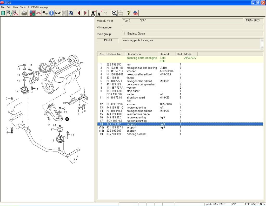Click the greyed zoom out magnifier
Image resolution: width=266 pixels, height=206 pixels.
tap(121, 13)
